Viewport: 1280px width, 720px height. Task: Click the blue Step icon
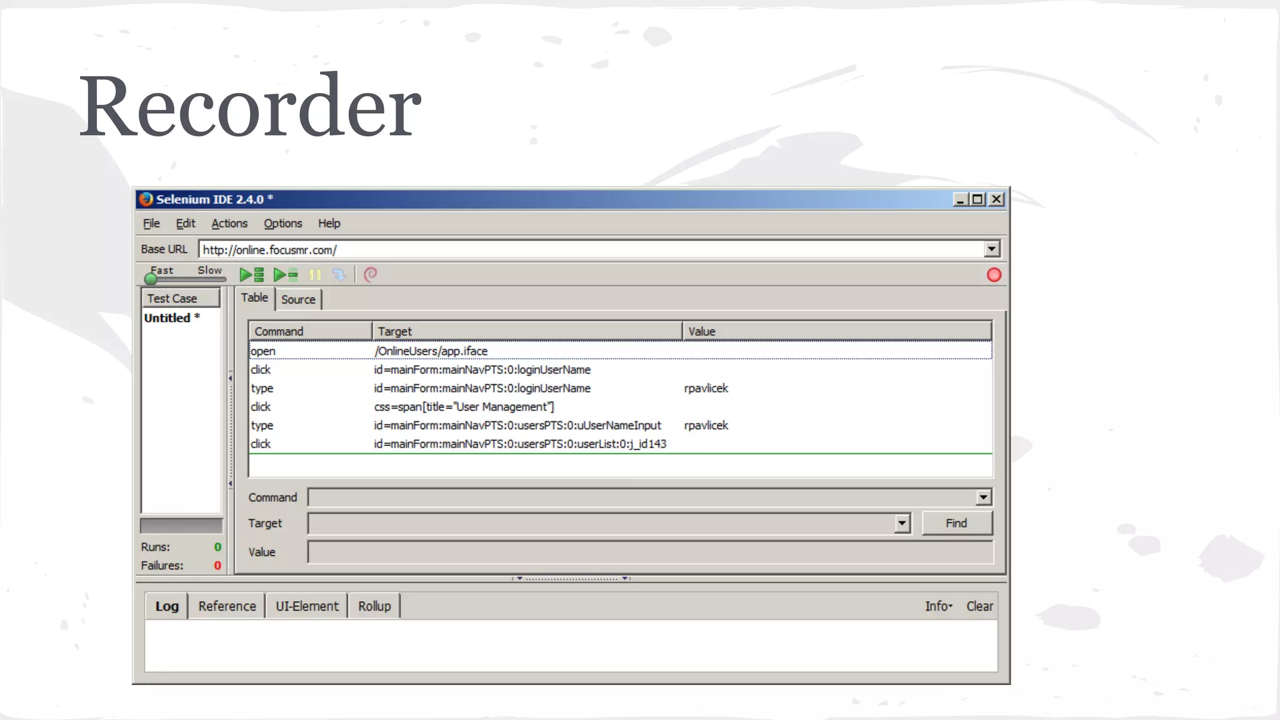click(339, 275)
